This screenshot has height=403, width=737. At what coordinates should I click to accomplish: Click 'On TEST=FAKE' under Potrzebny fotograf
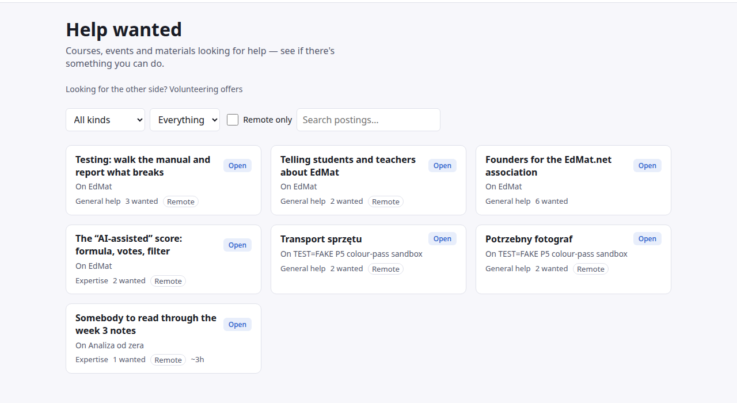click(556, 254)
